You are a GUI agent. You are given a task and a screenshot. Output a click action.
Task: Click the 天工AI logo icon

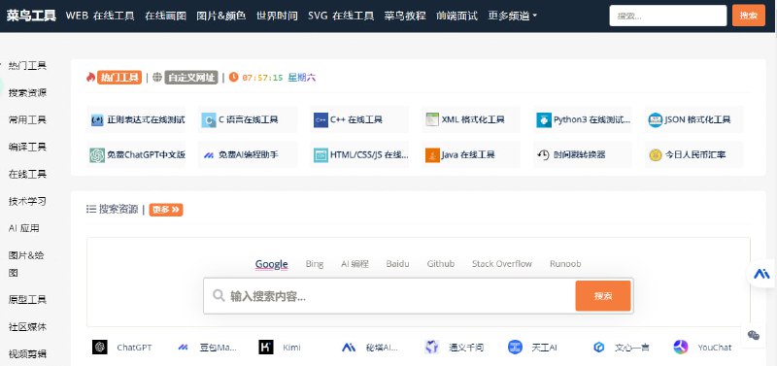515,348
